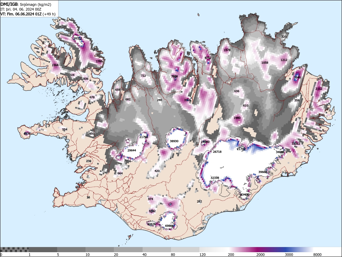Click the snow value 1578
342x257 pixels.
(227, 50)
